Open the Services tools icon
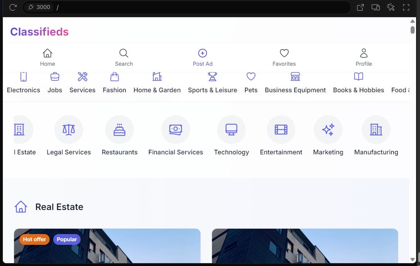This screenshot has height=266, width=420. pos(82,77)
